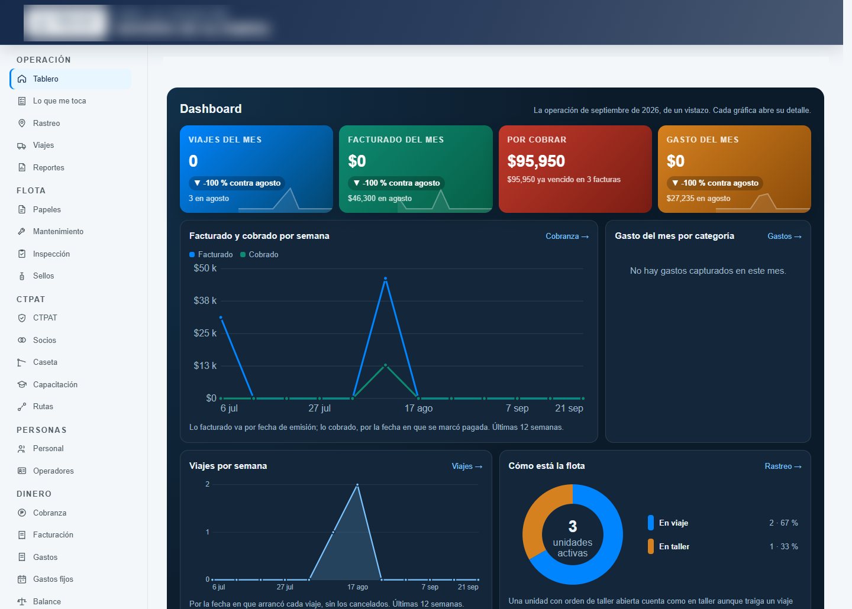Screen dimensions: 852x609
Task: Click the Personal people icon
Action: (x=22, y=449)
